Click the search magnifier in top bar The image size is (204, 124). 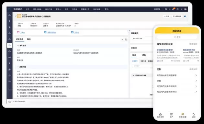166,9
